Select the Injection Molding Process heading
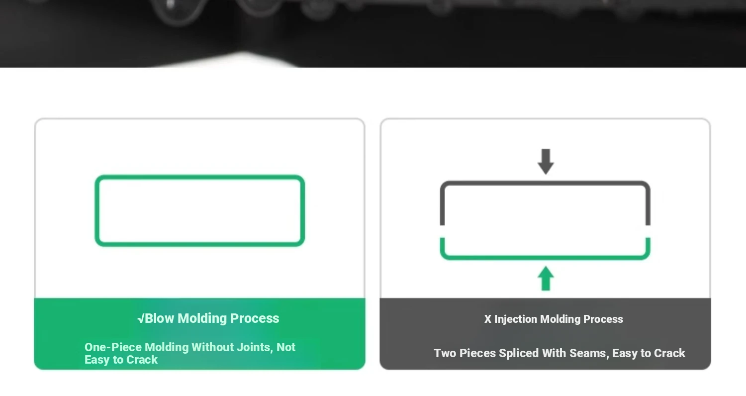 (x=559, y=319)
